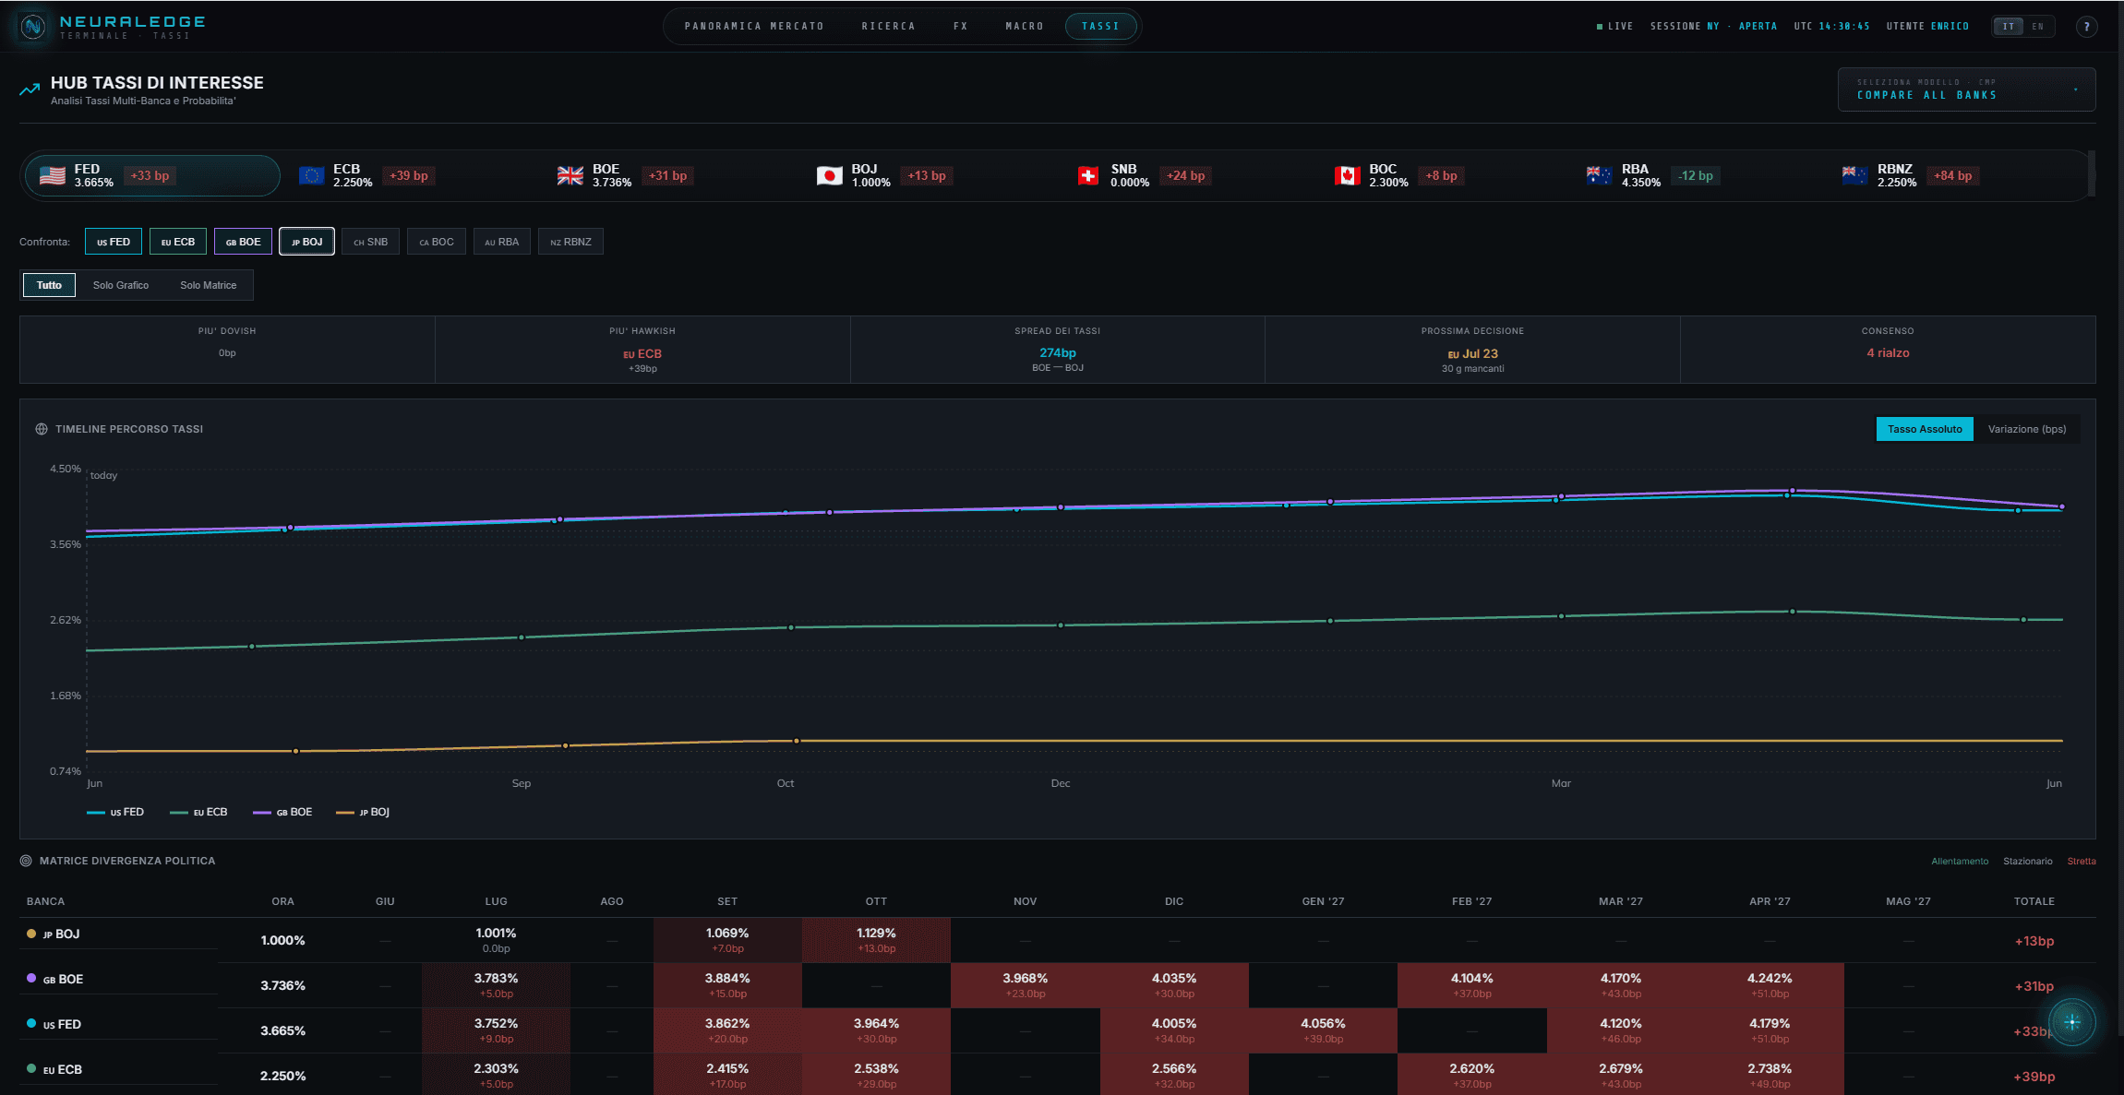Click the GB BOE legend color line under the chart
The height and width of the screenshot is (1095, 2124).
(x=262, y=813)
